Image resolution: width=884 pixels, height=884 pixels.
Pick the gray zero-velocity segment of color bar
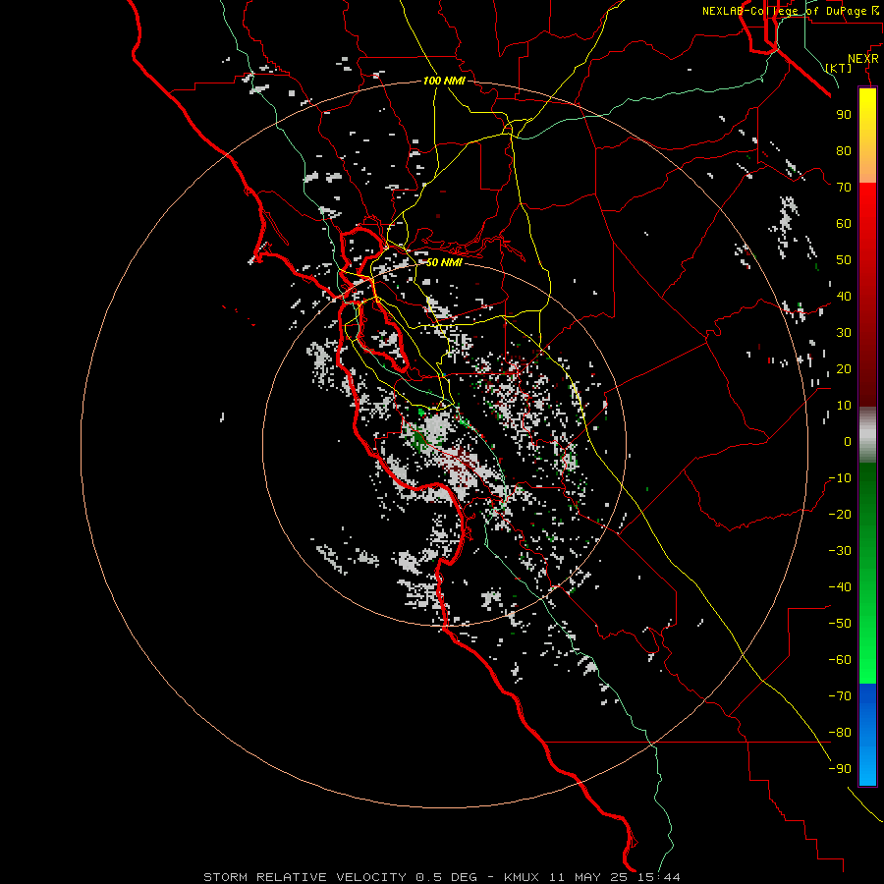[x=867, y=435]
